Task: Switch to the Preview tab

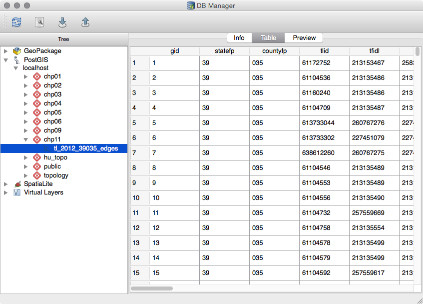Action: pos(304,38)
